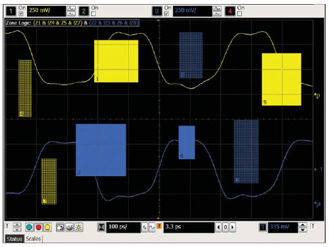Viewport: 329px width, 247px height.
Task: Select the Status tab
Action: (x=14, y=239)
